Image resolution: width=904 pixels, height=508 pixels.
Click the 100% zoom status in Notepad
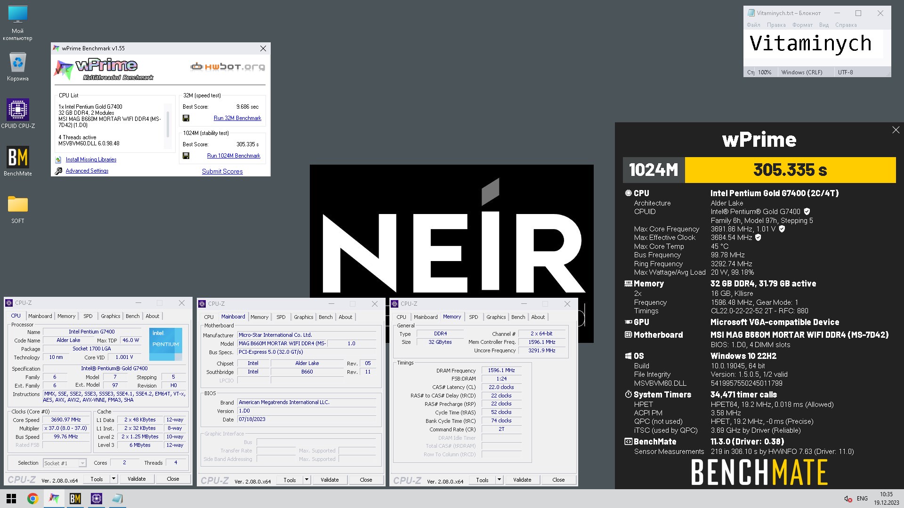[765, 72]
